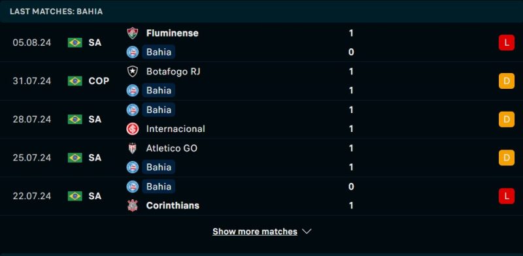Viewport: 523px width, 256px height.
Task: Click the Atletico GO crest
Action: click(x=133, y=148)
